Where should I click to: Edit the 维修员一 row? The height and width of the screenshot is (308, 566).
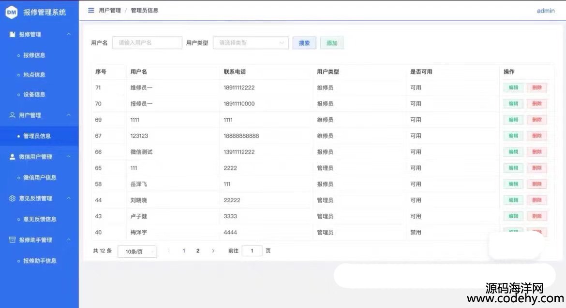tap(513, 87)
